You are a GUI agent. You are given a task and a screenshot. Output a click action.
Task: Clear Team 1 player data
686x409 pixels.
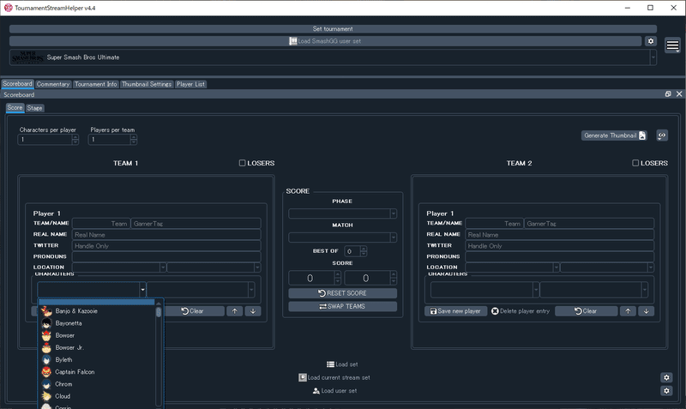coord(192,311)
